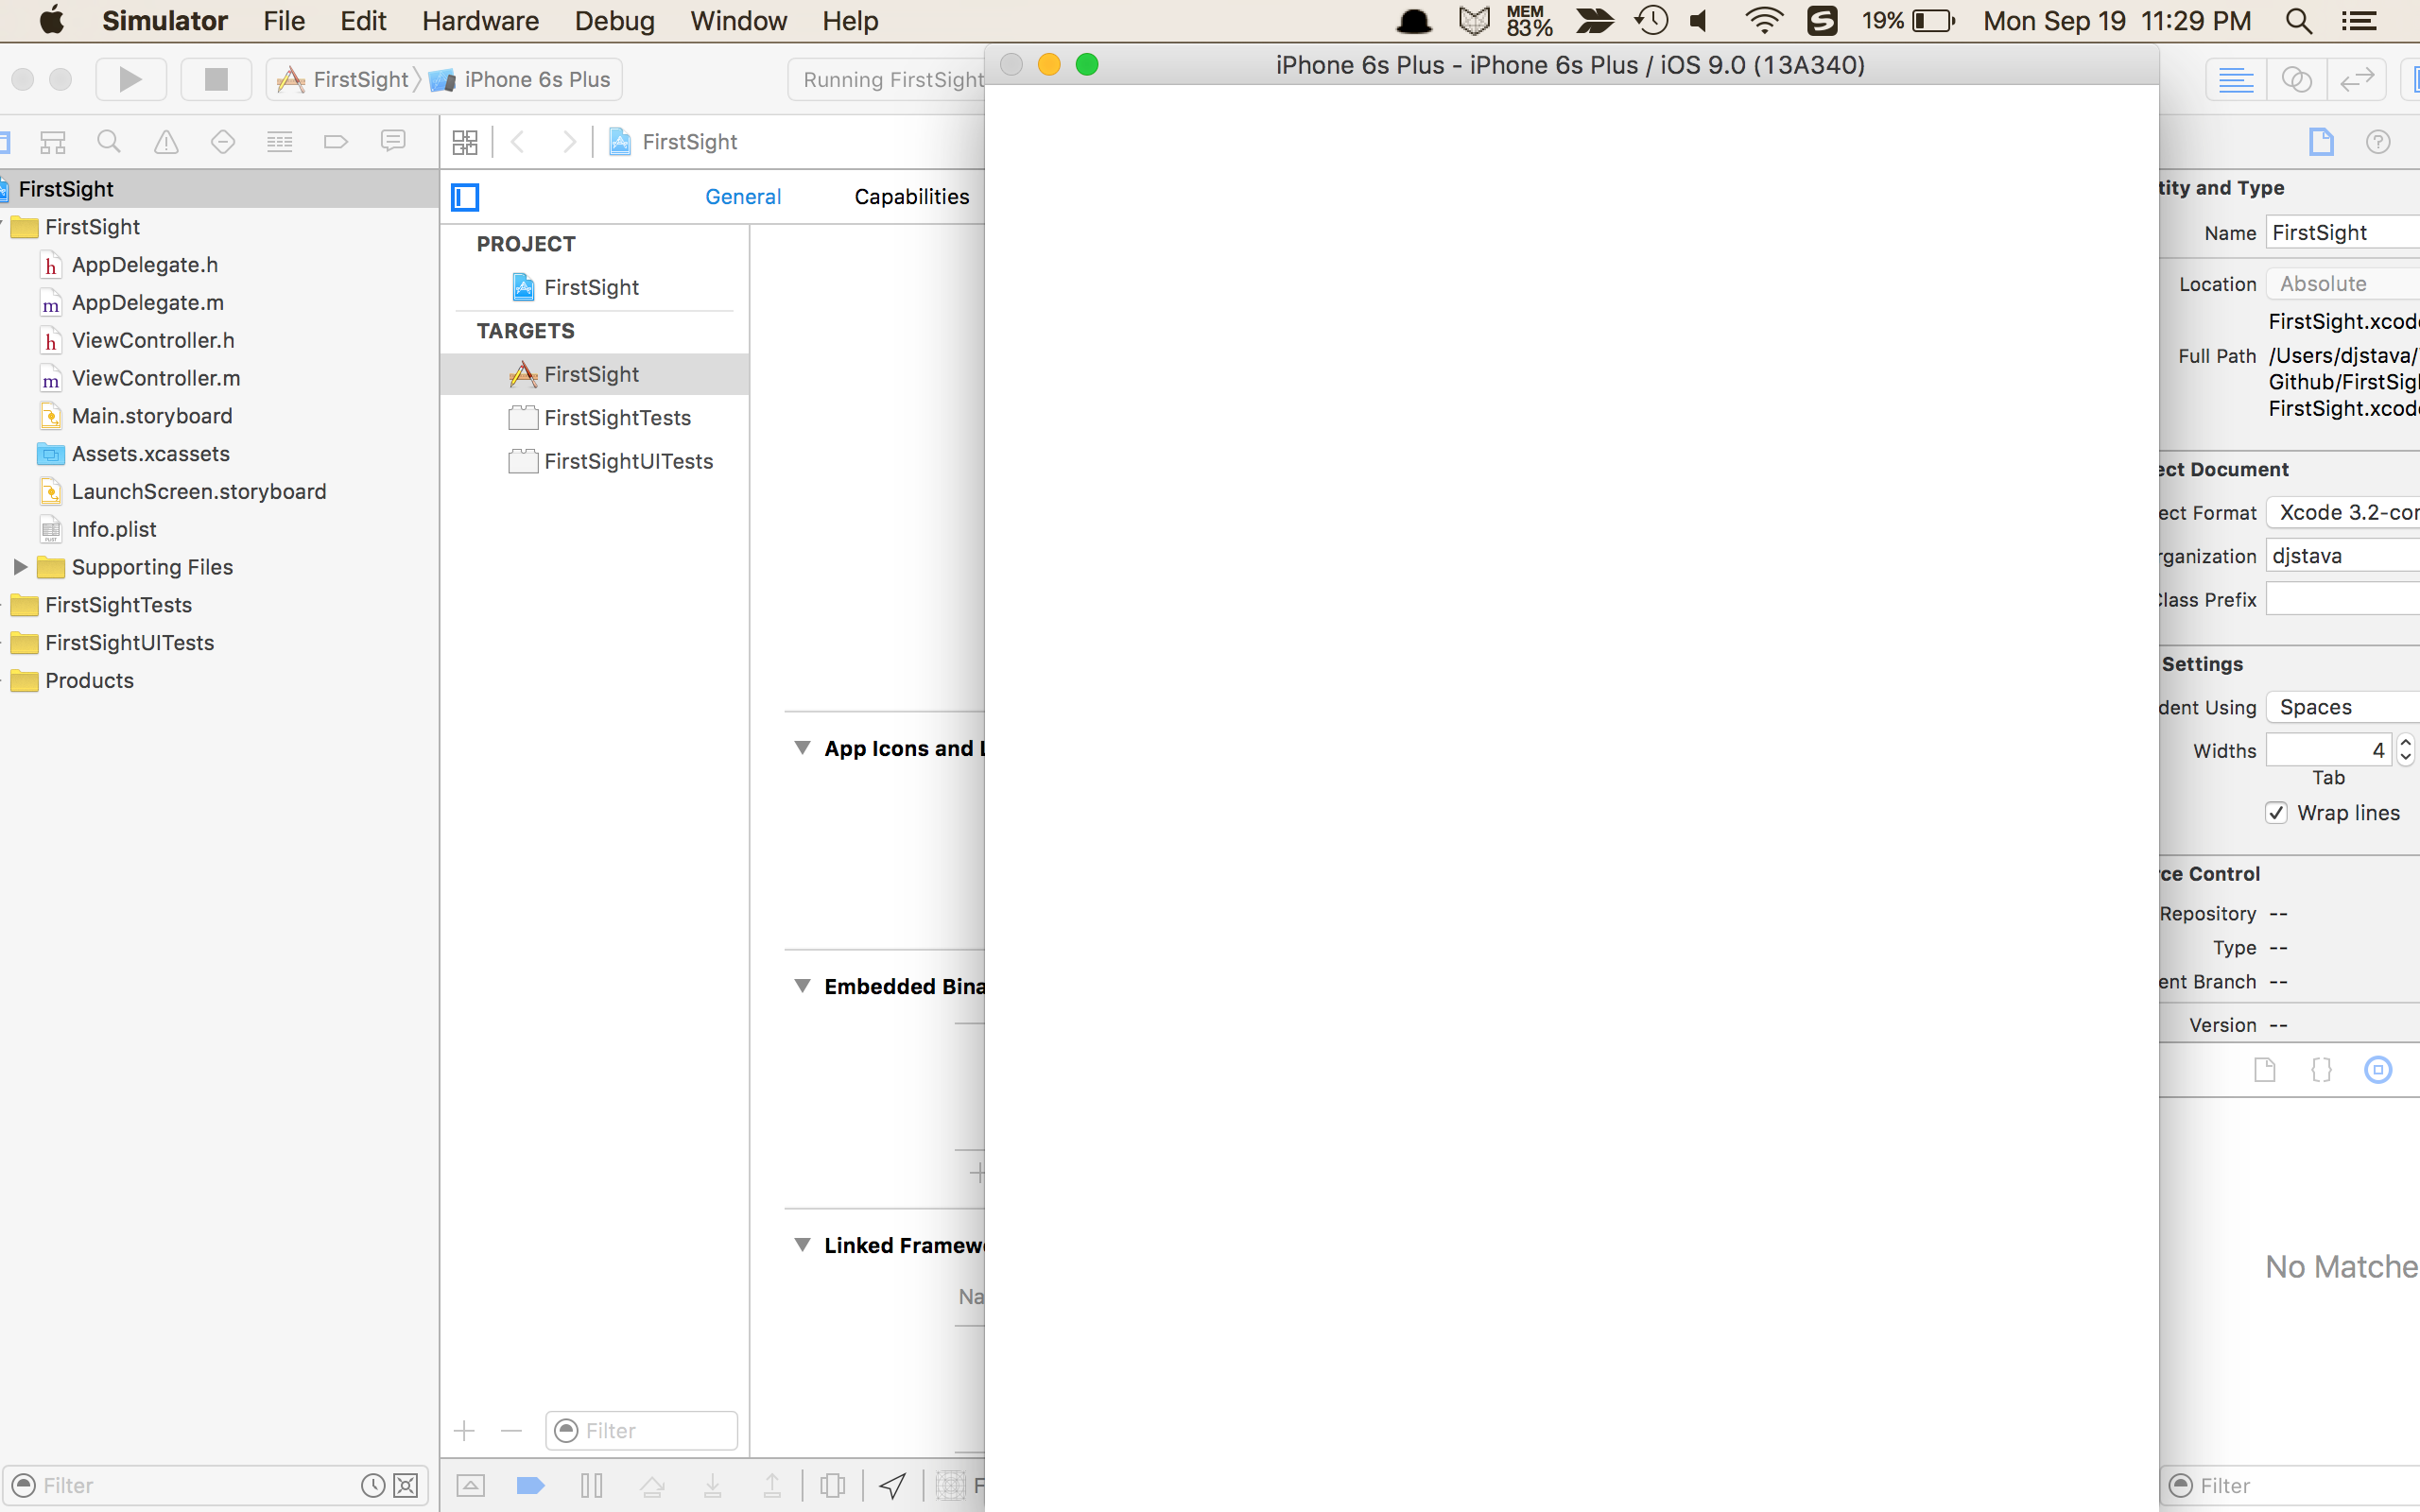Image resolution: width=2420 pixels, height=1512 pixels.
Task: Toggle the targets list sidebar button
Action: click(465, 197)
